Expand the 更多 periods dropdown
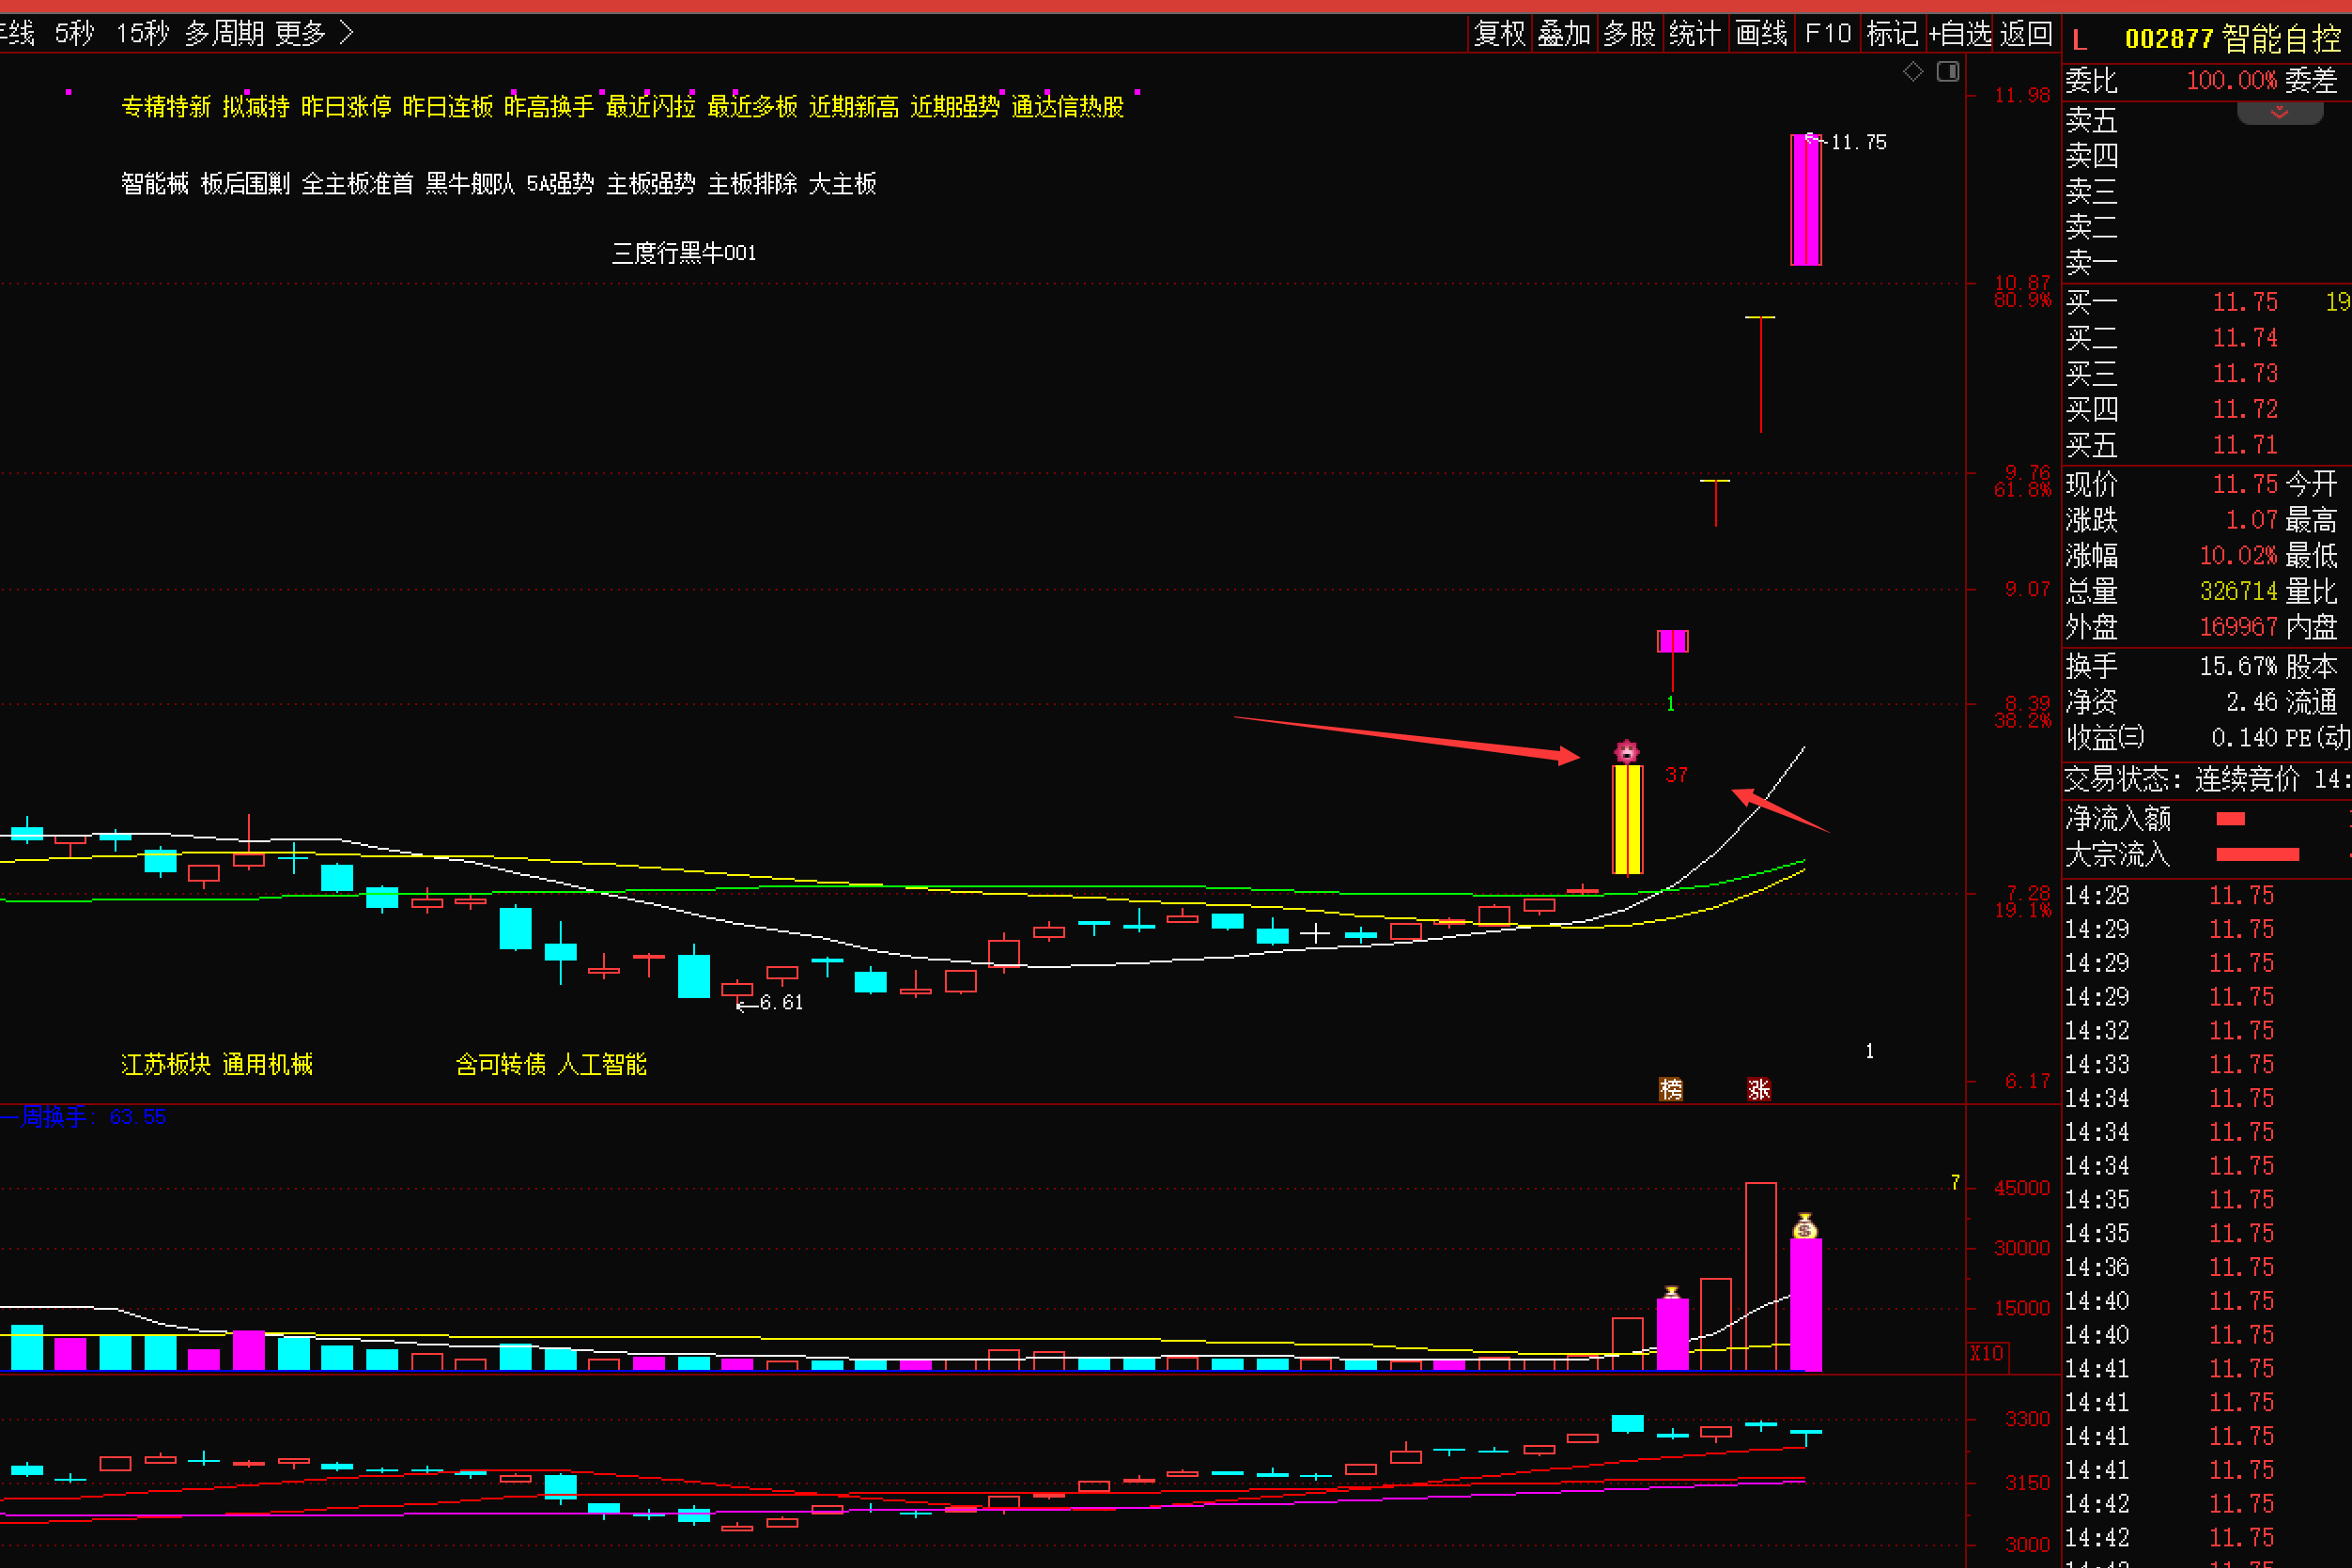The width and height of the screenshot is (2352, 1568). click(314, 34)
